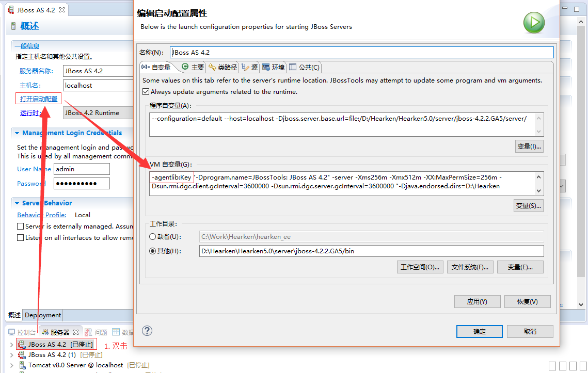Open the 源 source tab
Image resolution: width=588 pixels, height=373 pixels.
coord(250,67)
